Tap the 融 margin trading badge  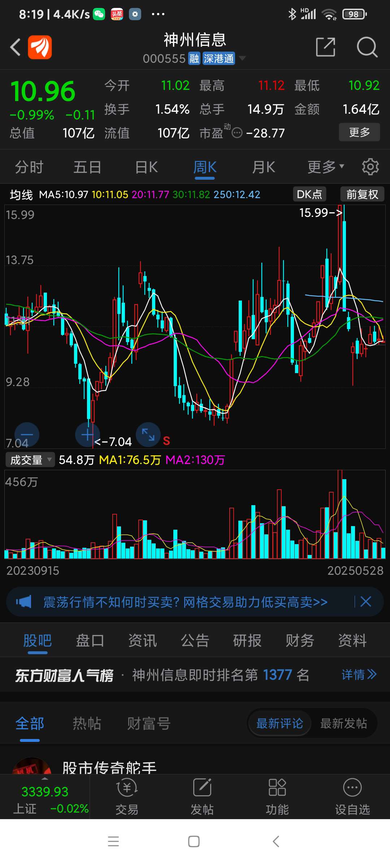[x=194, y=58]
